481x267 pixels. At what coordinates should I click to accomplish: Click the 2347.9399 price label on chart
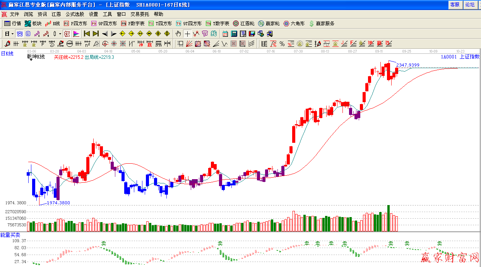pos(407,65)
